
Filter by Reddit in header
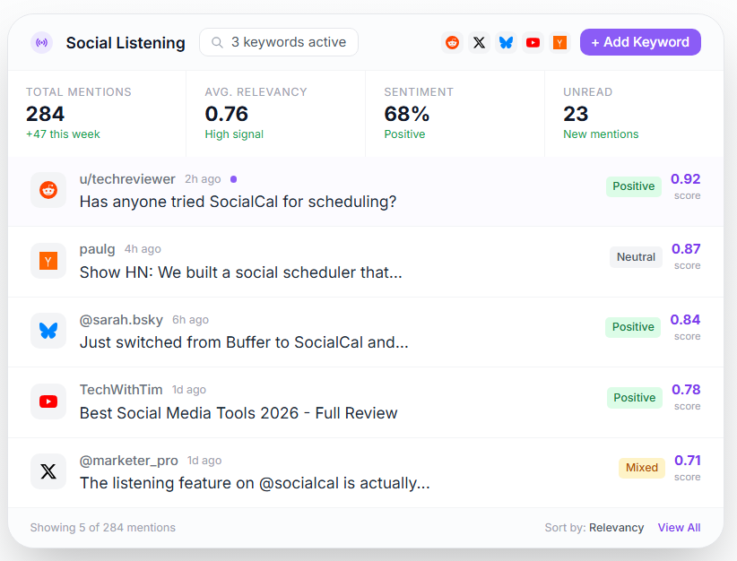coord(452,43)
